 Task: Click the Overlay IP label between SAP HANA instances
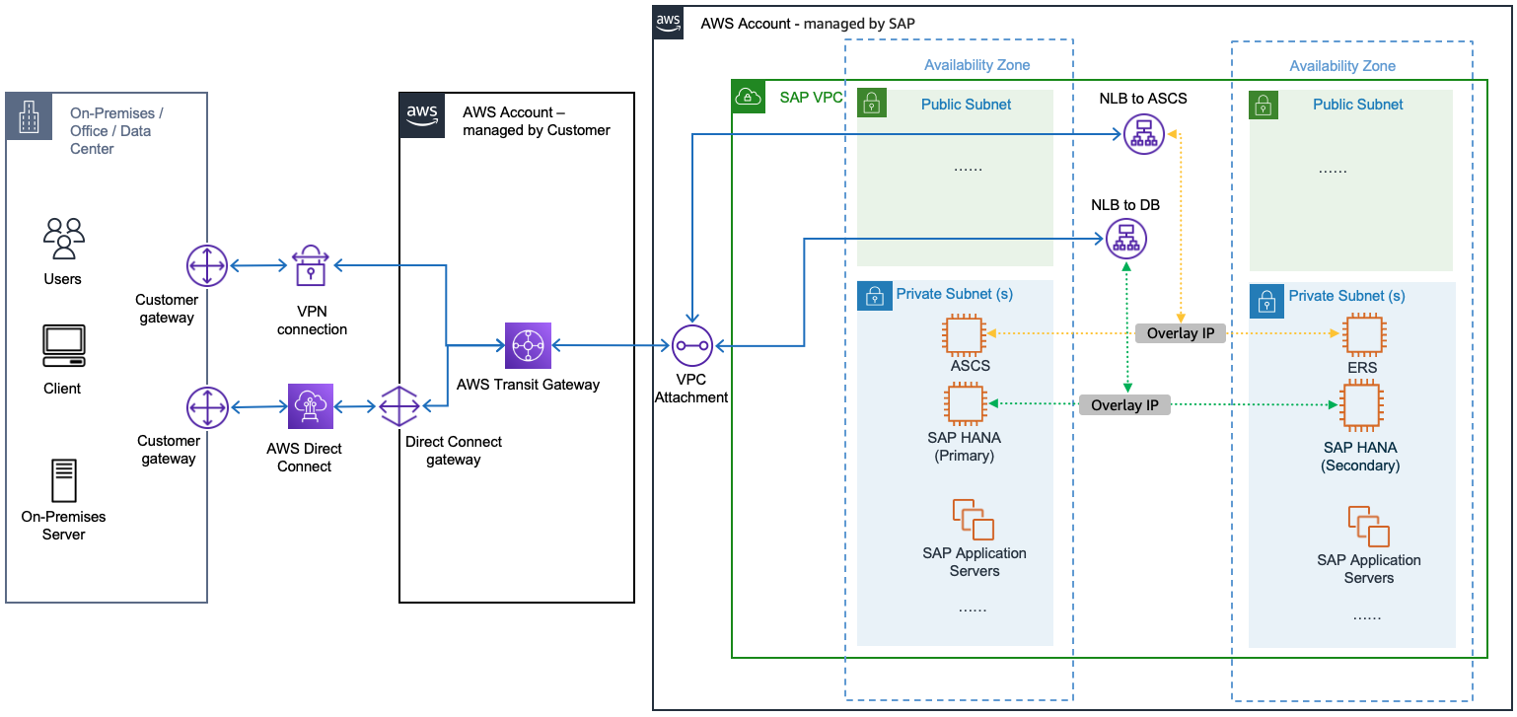(1124, 404)
